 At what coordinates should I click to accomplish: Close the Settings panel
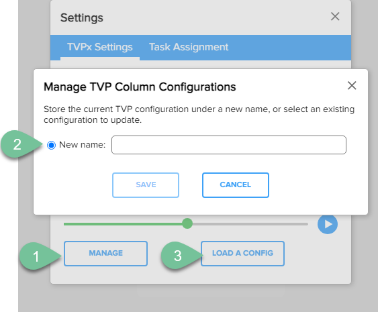[335, 17]
